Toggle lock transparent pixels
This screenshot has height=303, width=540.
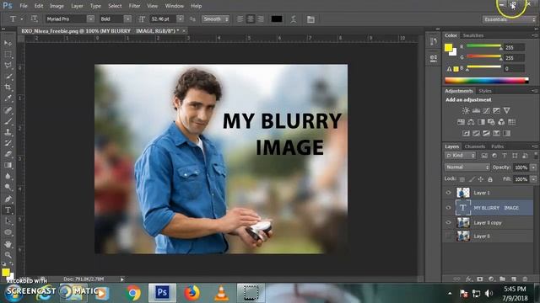point(462,179)
